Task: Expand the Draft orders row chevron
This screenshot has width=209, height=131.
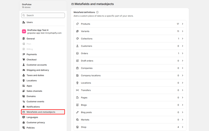Action: coord(182,61)
